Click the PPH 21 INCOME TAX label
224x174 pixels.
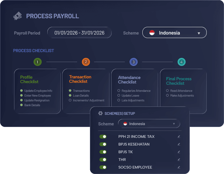tap(136, 137)
